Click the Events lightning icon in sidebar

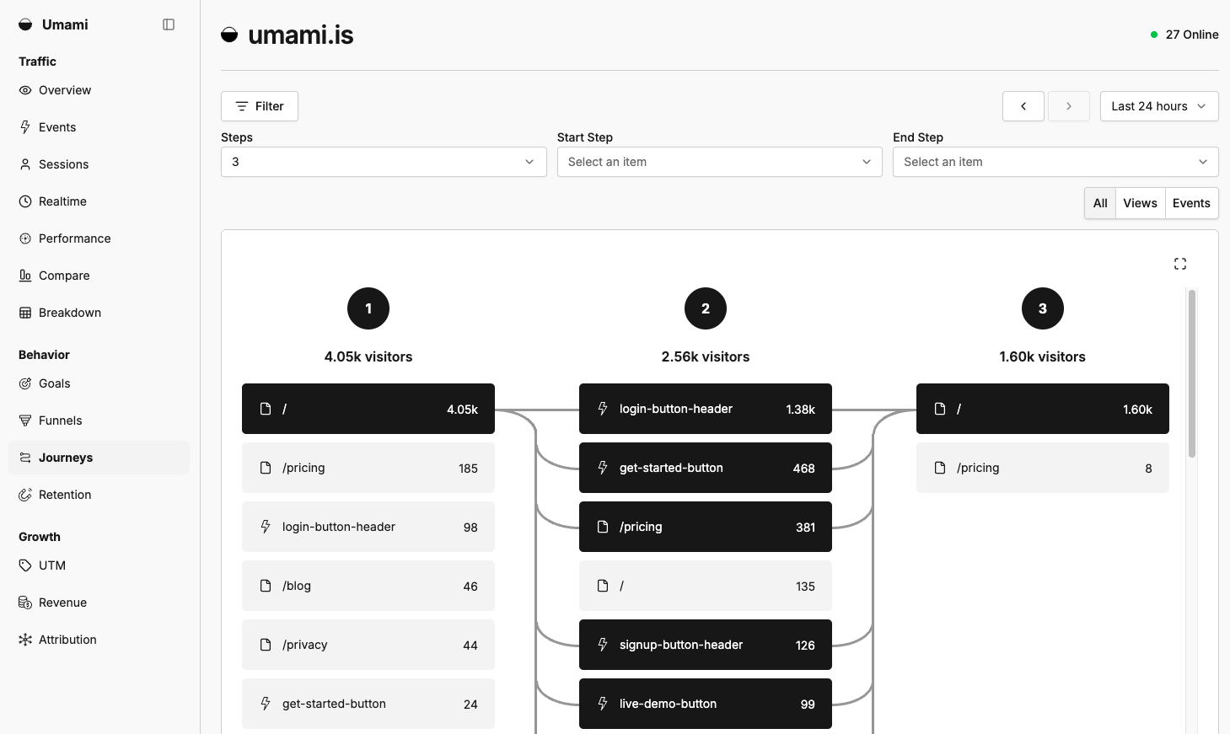point(25,127)
